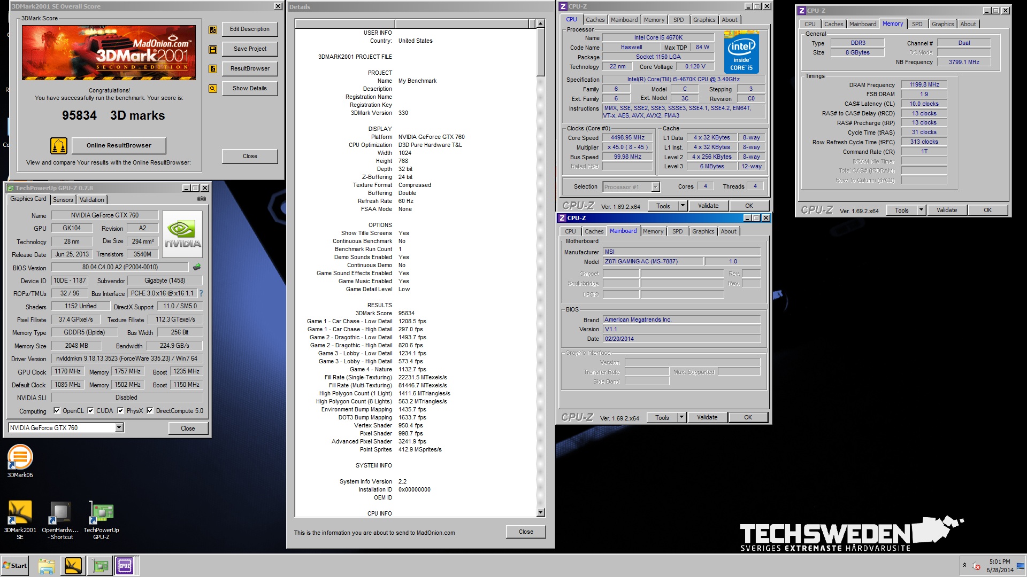Image resolution: width=1027 pixels, height=577 pixels.
Task: Click Validate in CPU-Z Memory window
Action: point(946,210)
